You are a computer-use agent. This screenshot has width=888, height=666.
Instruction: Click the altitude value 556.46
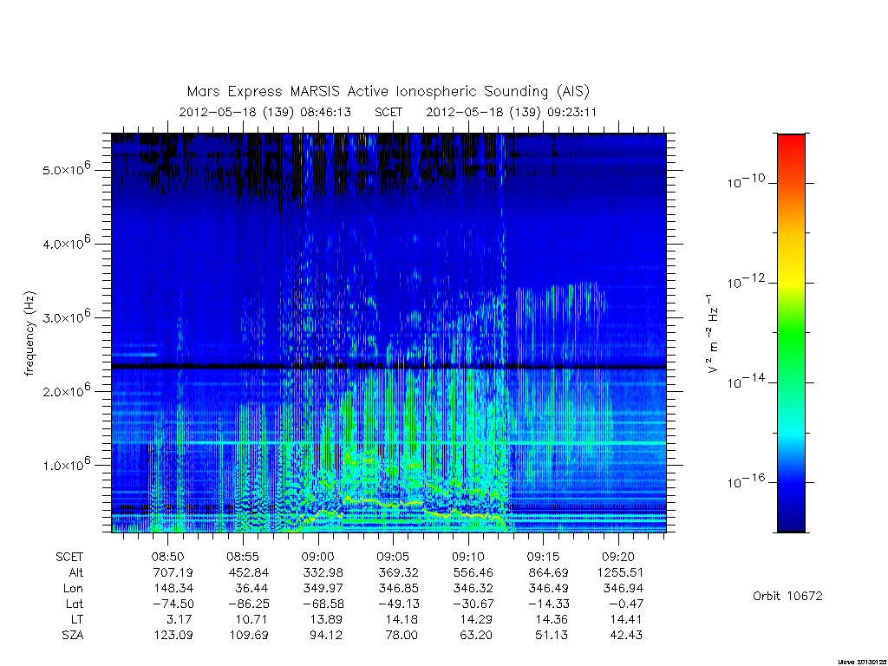click(x=474, y=572)
